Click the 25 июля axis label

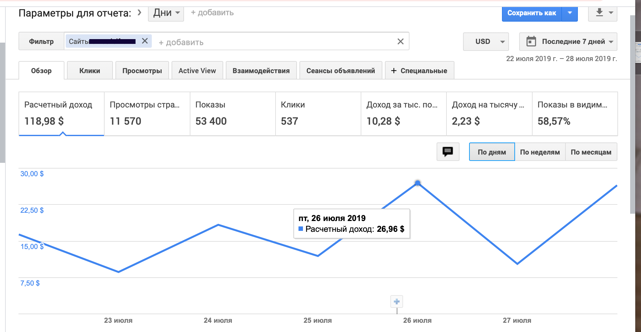tap(318, 320)
